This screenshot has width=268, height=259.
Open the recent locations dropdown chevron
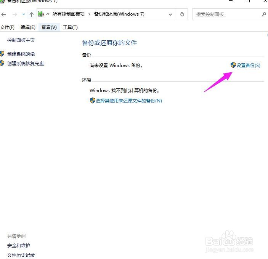pyautogui.click(x=24, y=14)
